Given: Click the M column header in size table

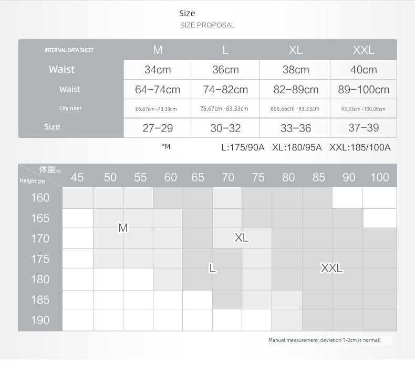Looking at the screenshot, I should click(158, 50).
